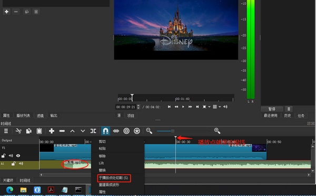The image size is (316, 196).
Task: Toggle scrub while dragging eye icon
Action: point(116,131)
